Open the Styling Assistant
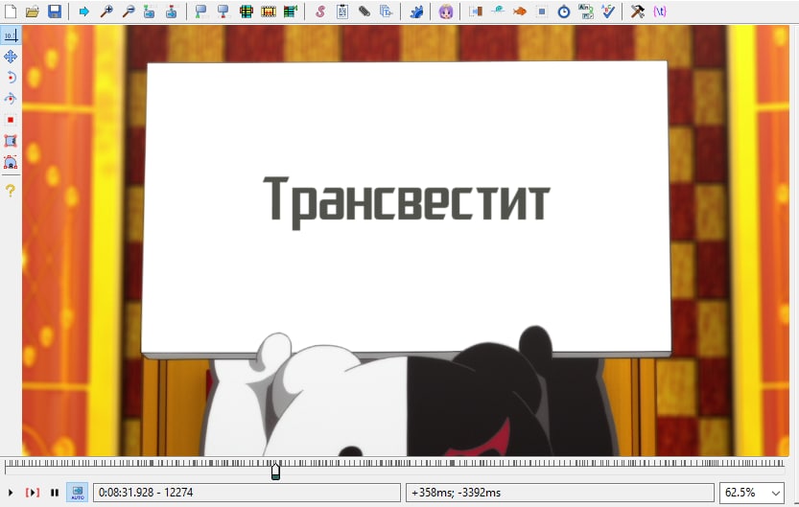799x507 pixels. (498, 12)
